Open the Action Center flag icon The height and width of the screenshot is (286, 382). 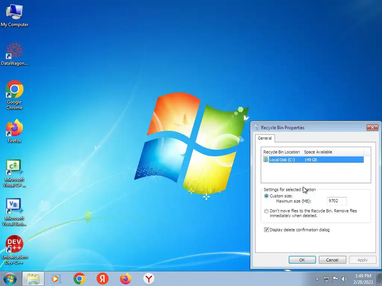coord(335,279)
